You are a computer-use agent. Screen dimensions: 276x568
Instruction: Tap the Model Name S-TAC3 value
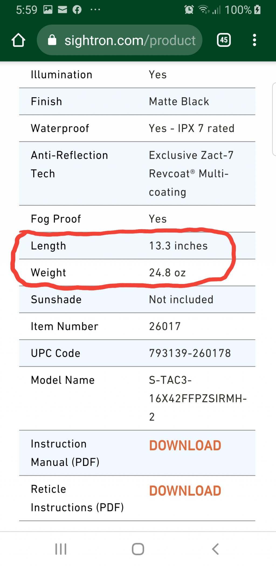tap(198, 398)
